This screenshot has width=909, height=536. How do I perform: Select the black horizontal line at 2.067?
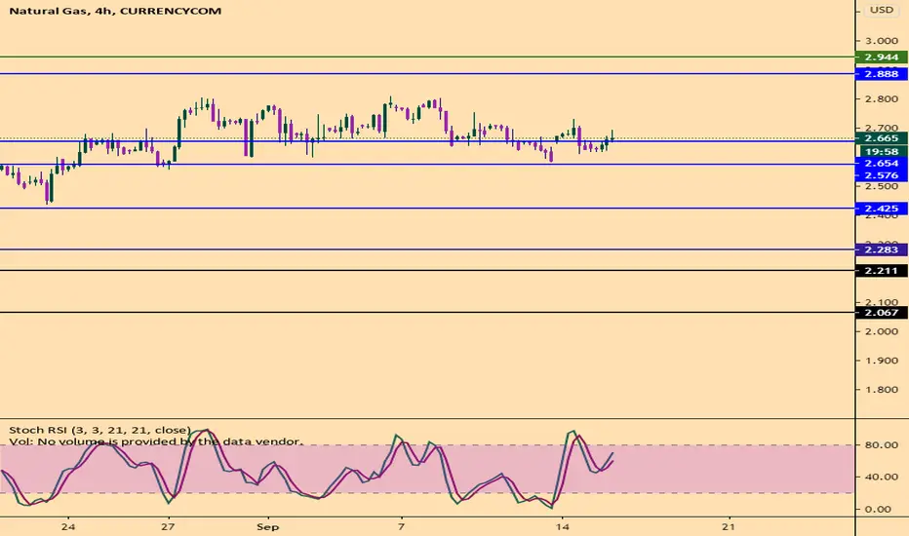427,312
